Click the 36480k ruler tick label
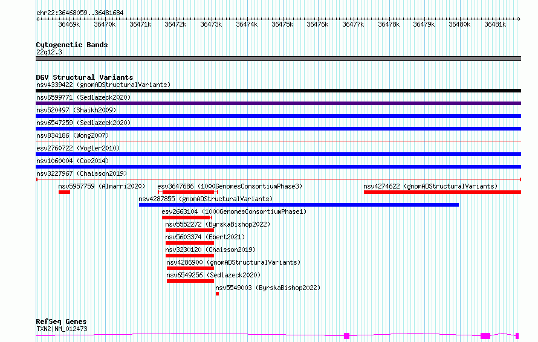538x342 pixels. click(459, 24)
